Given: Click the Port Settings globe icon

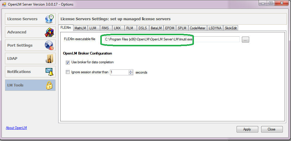Looking at the screenshot, I should point(49,45).
